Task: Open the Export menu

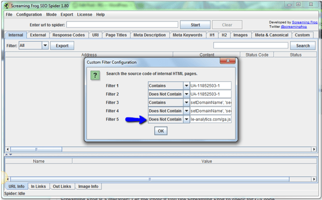Action: (67, 15)
